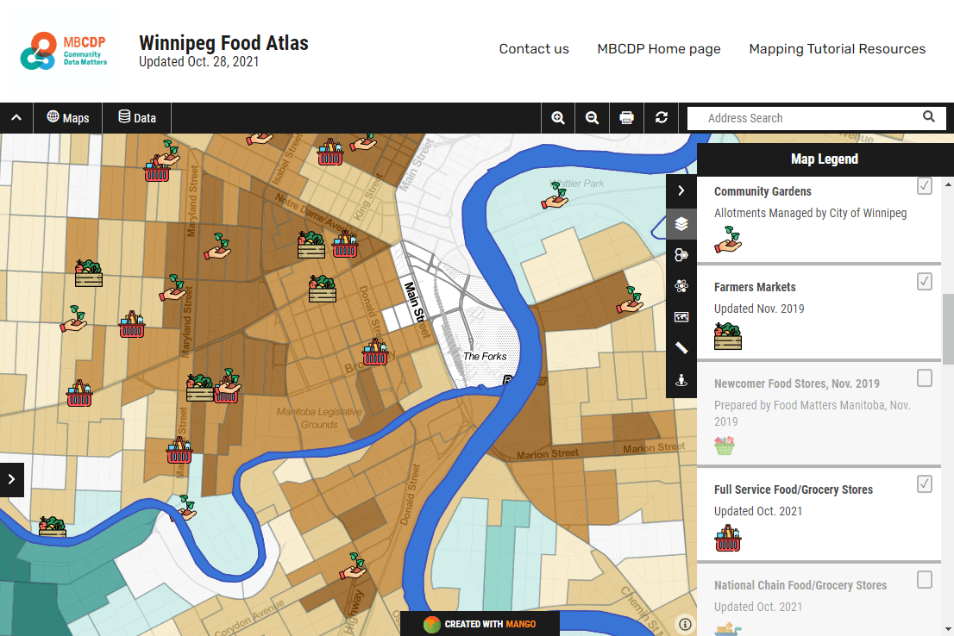Click the grocery store marker near Isabel Street at top
The image size is (954, 636).
click(x=330, y=153)
